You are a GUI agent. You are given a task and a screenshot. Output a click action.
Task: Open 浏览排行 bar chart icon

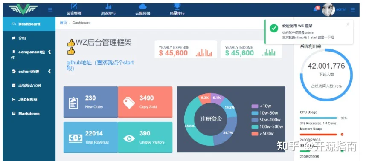tap(108, 6)
